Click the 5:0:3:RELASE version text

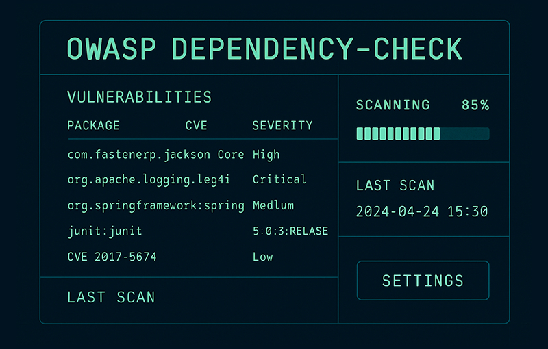pyautogui.click(x=290, y=231)
